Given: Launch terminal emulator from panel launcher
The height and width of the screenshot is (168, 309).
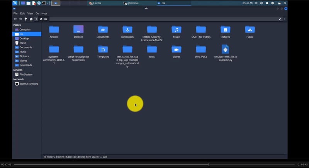Looking at the screenshot, I should point(44,3).
